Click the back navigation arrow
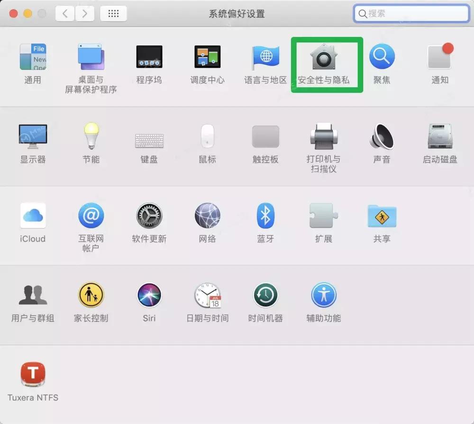 pos(65,13)
